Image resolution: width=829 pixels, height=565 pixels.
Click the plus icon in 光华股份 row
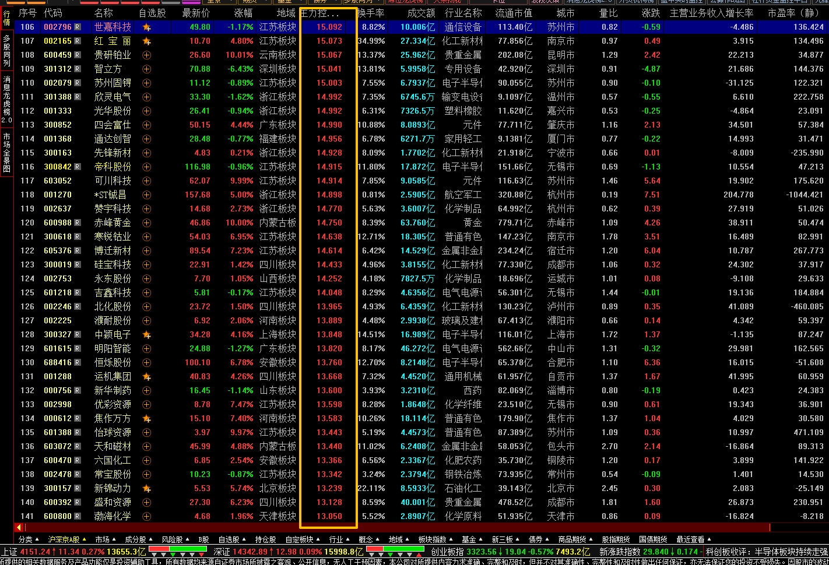[146, 111]
